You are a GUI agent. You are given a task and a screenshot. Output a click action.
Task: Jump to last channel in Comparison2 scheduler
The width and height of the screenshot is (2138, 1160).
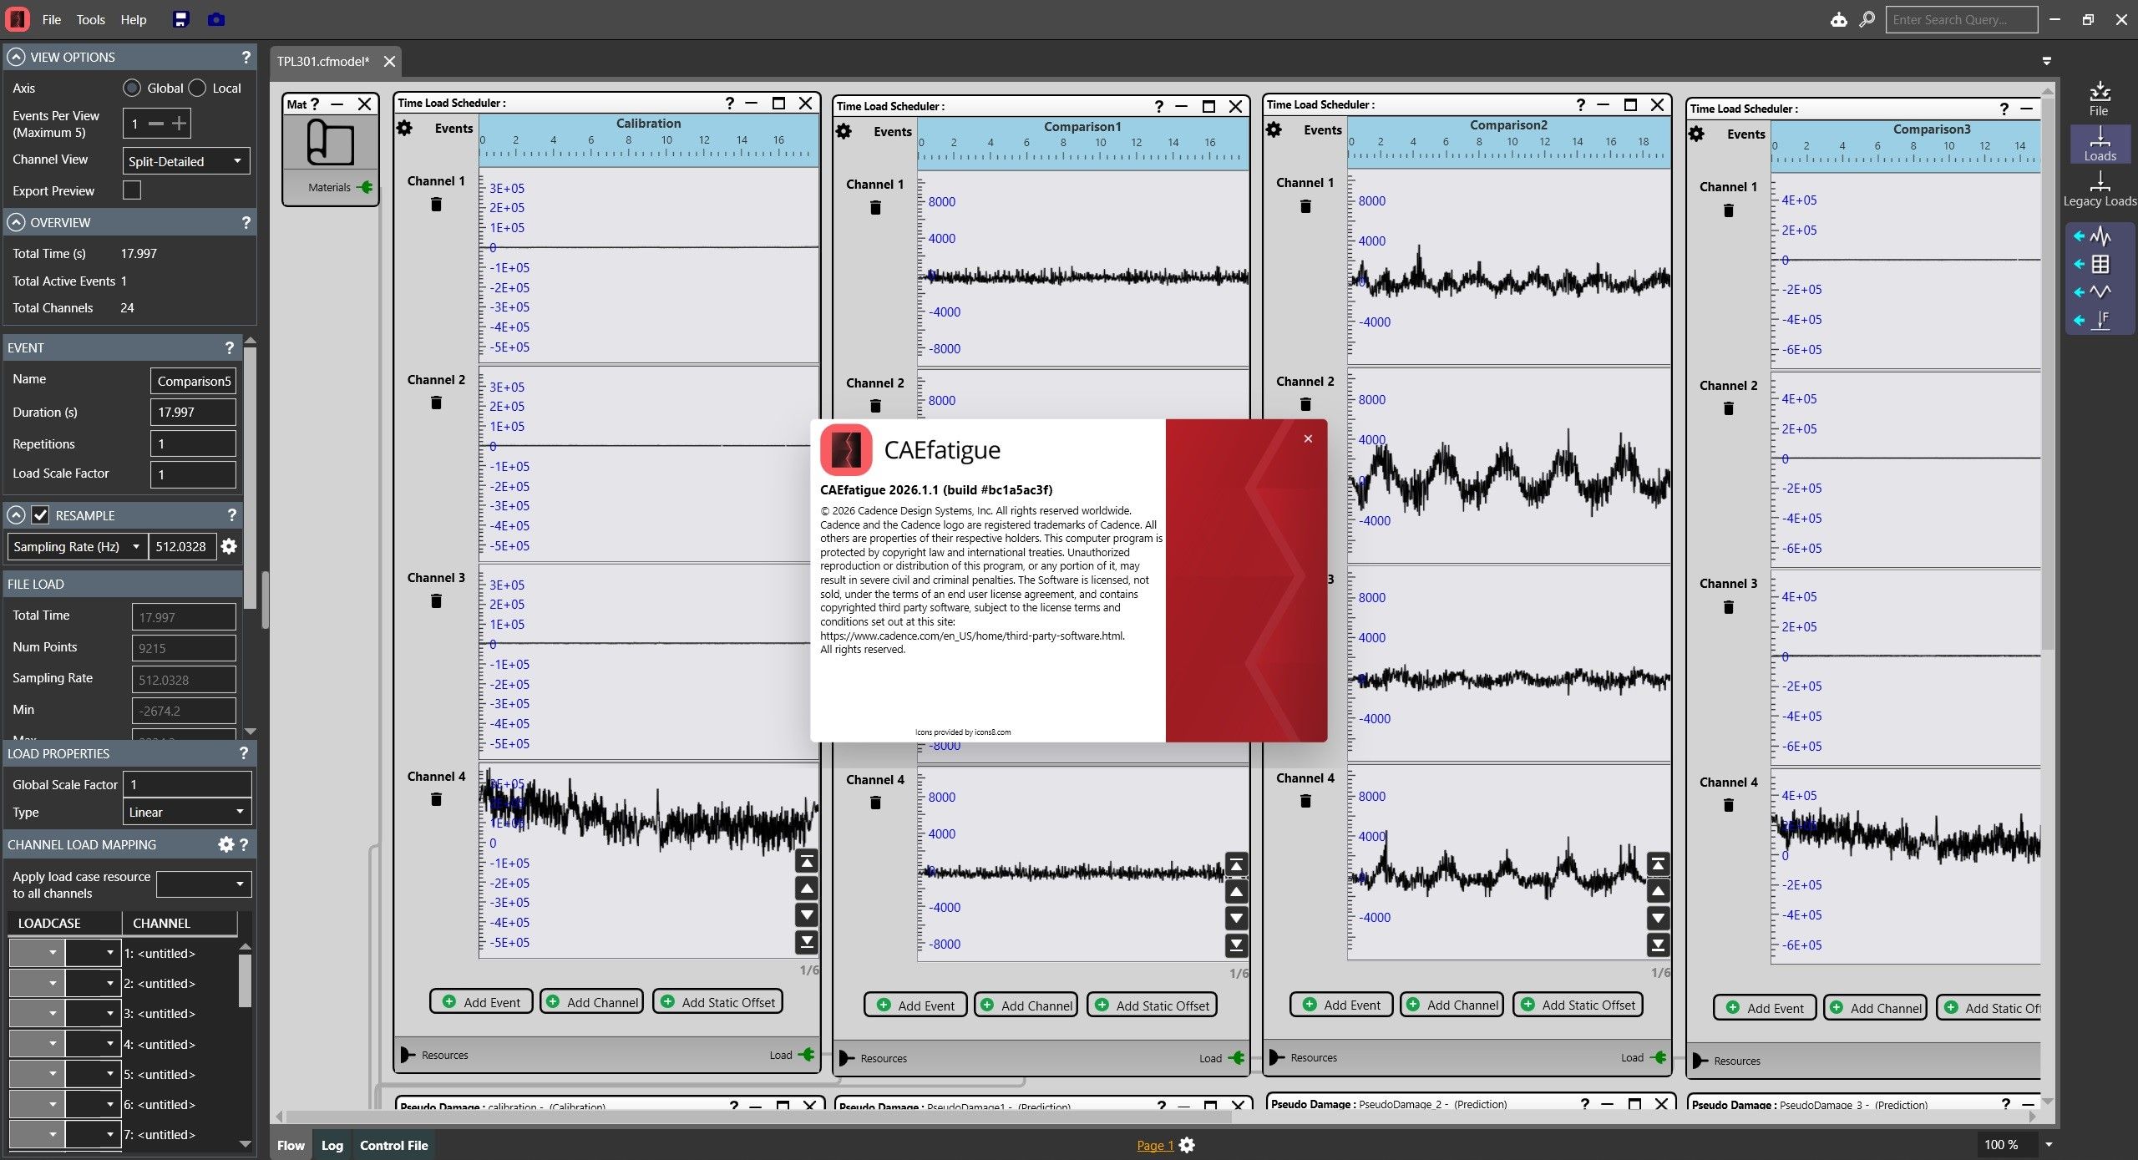click(x=1659, y=945)
